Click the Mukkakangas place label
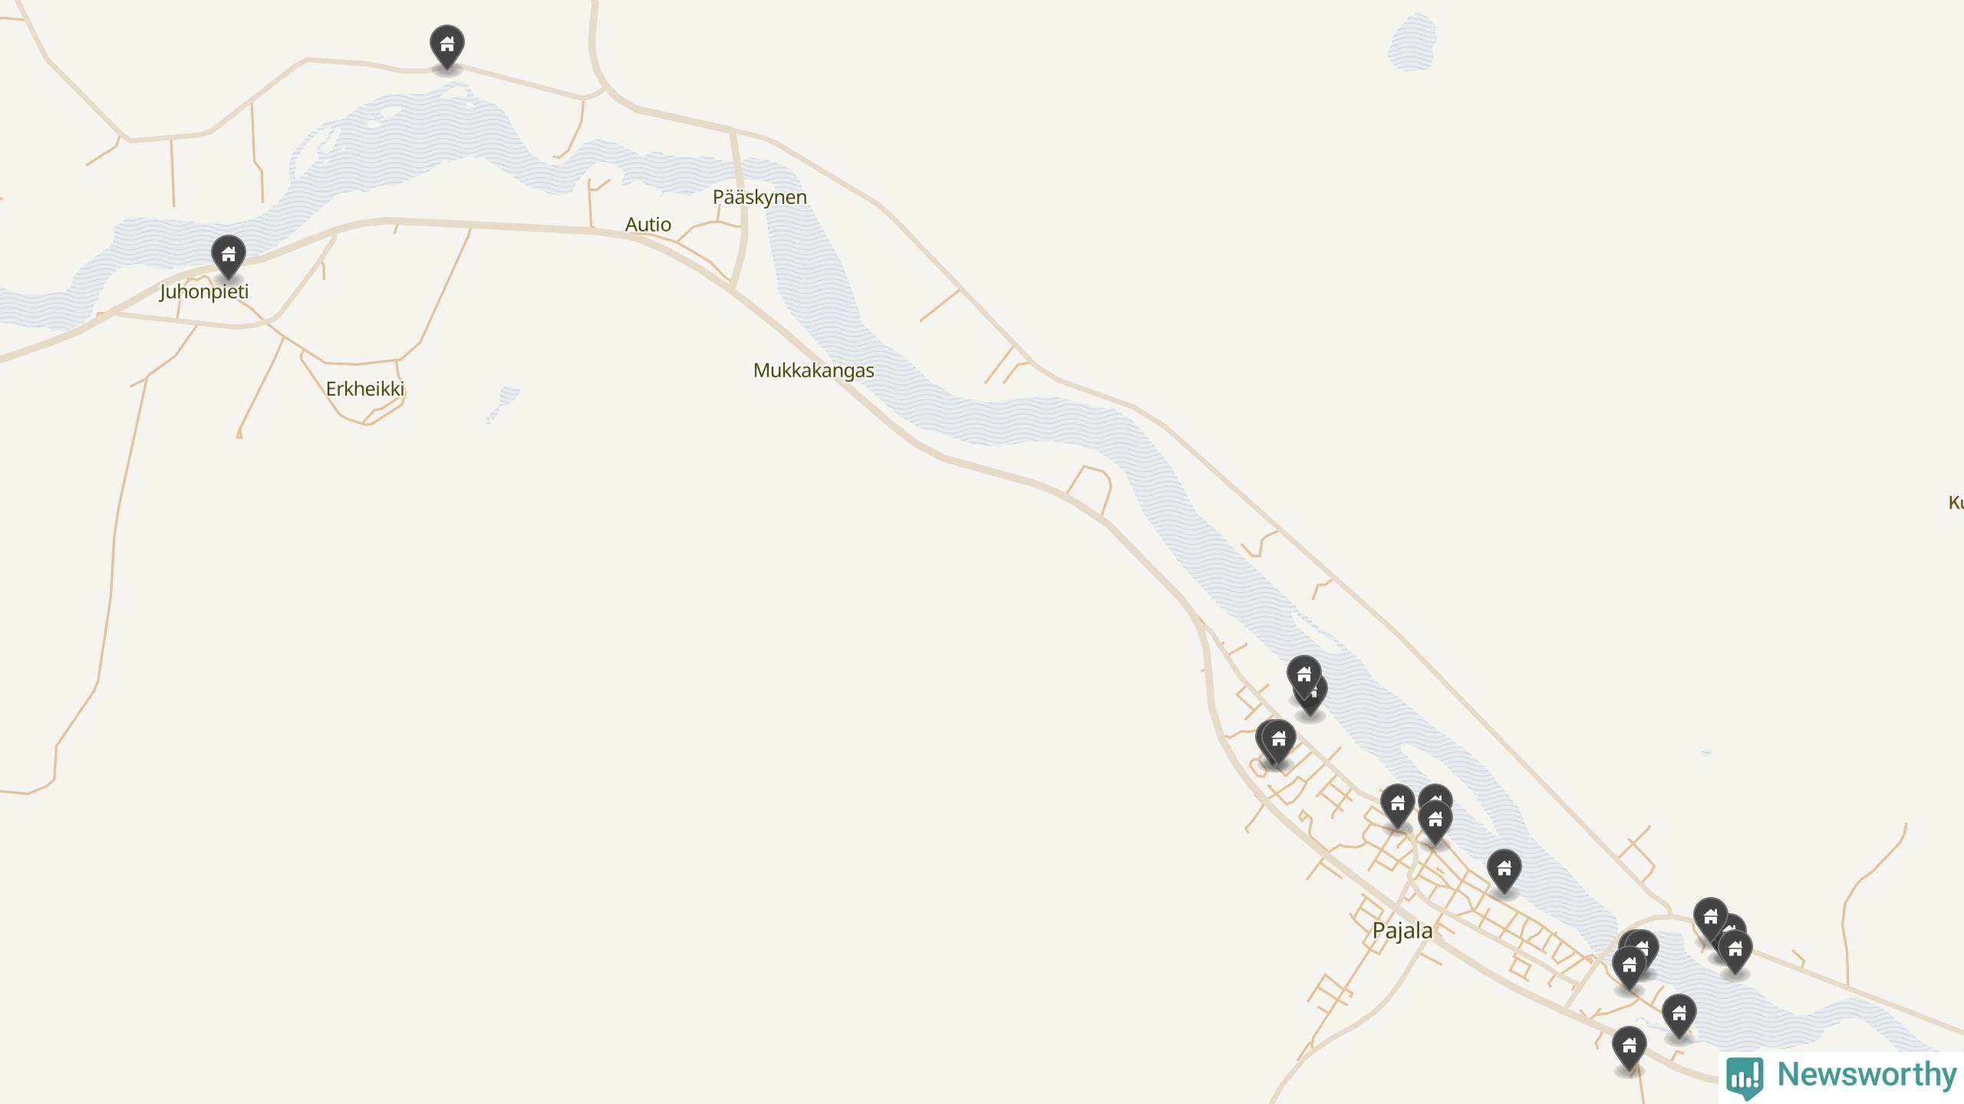 814,370
